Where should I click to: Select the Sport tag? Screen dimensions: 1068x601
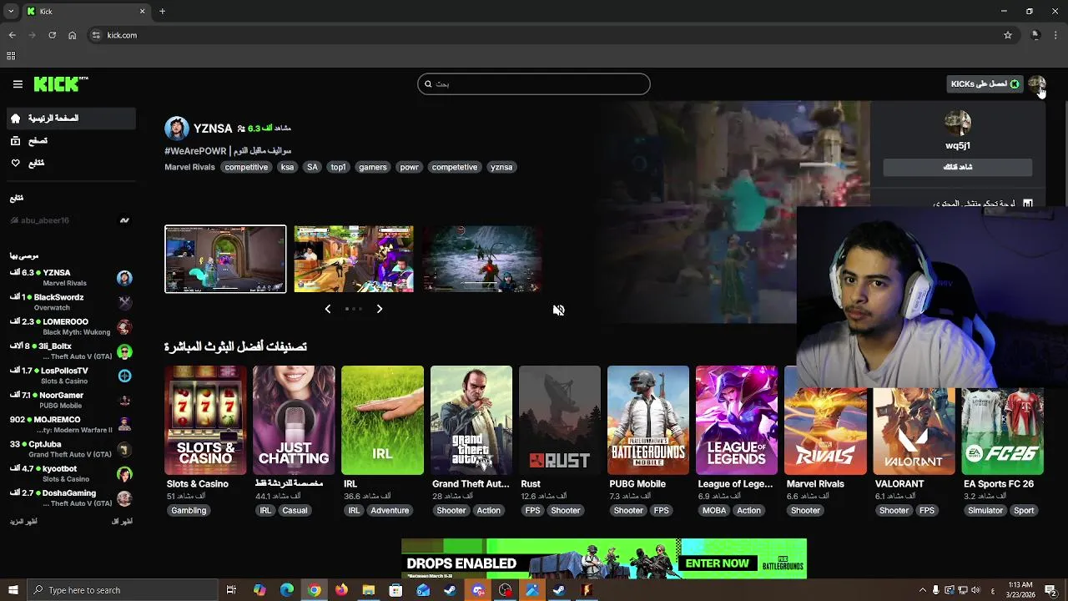pos(1024,511)
